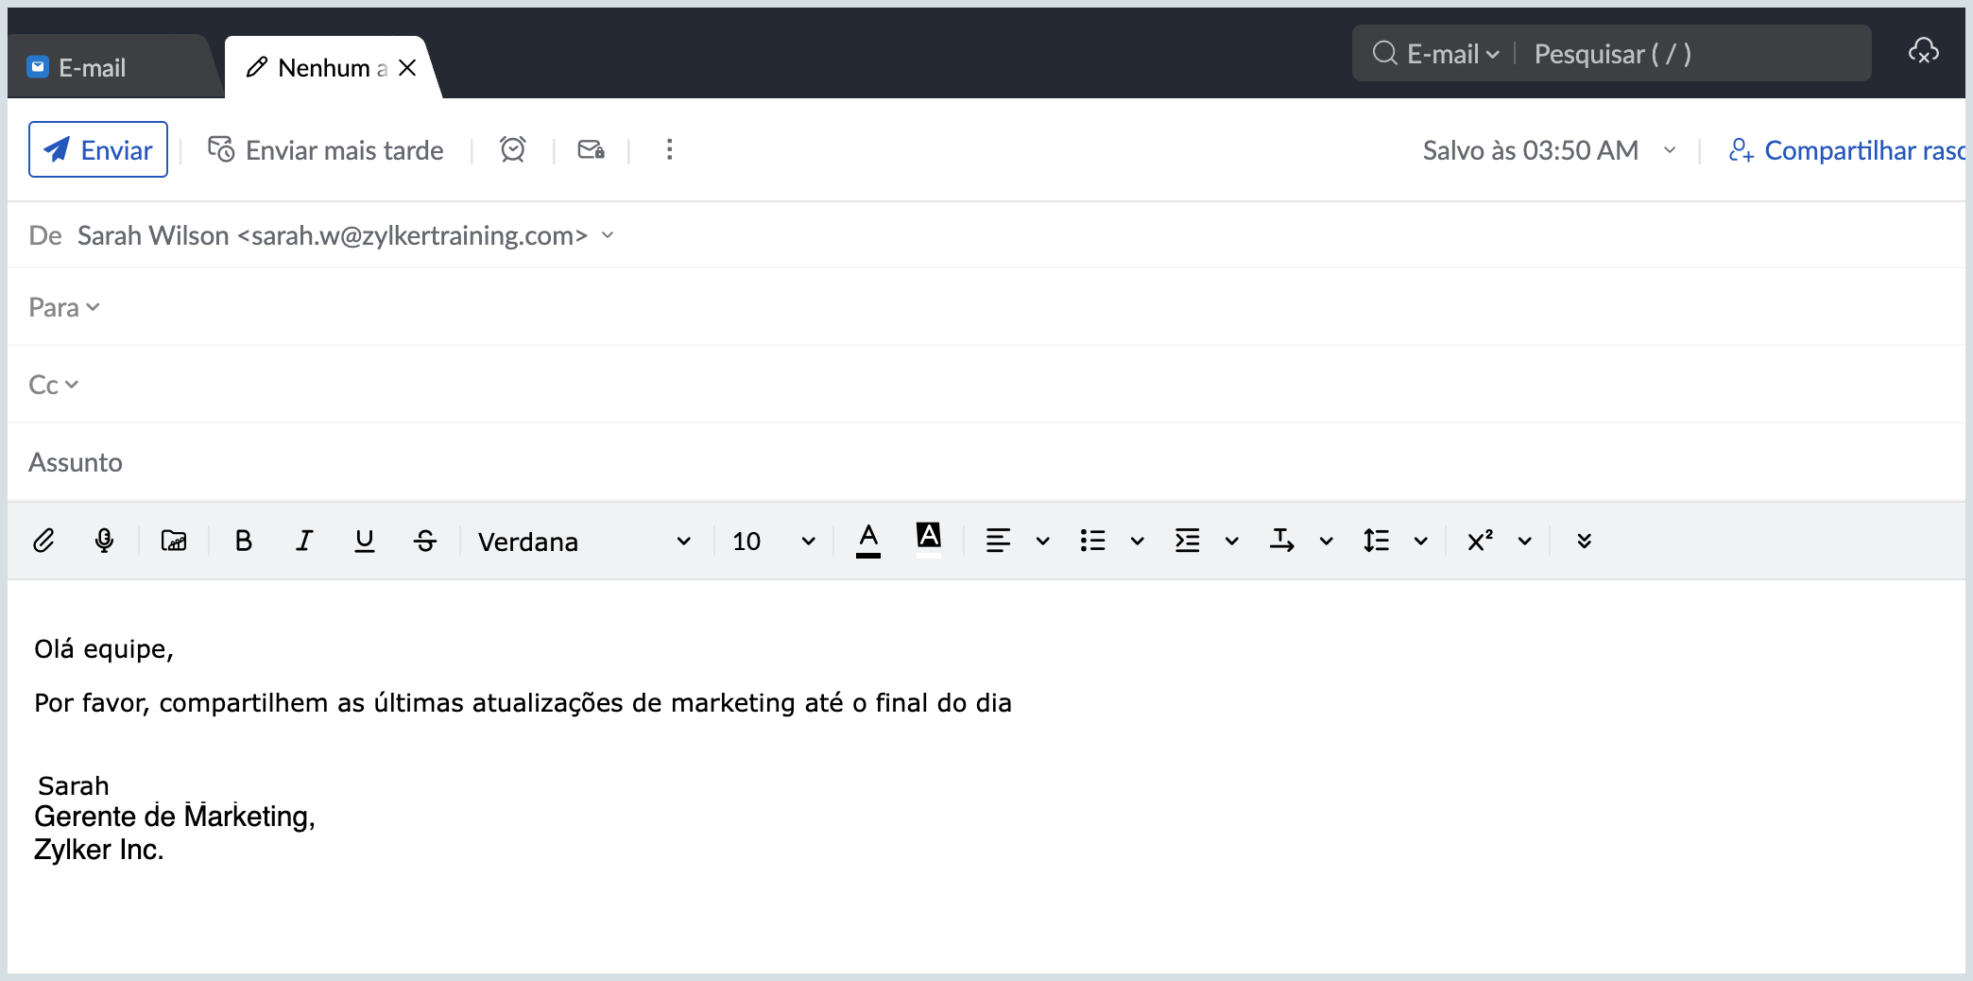This screenshot has height=981, width=1973.
Task: Open the three-dot more options menu
Action: pos(669,149)
